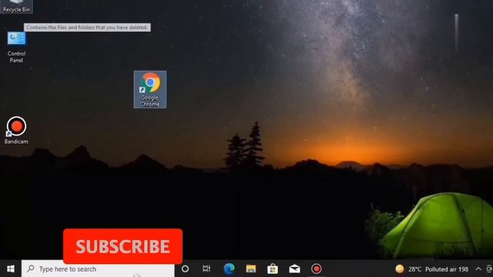Select the Google Chrome desktop shortcut

click(x=150, y=89)
